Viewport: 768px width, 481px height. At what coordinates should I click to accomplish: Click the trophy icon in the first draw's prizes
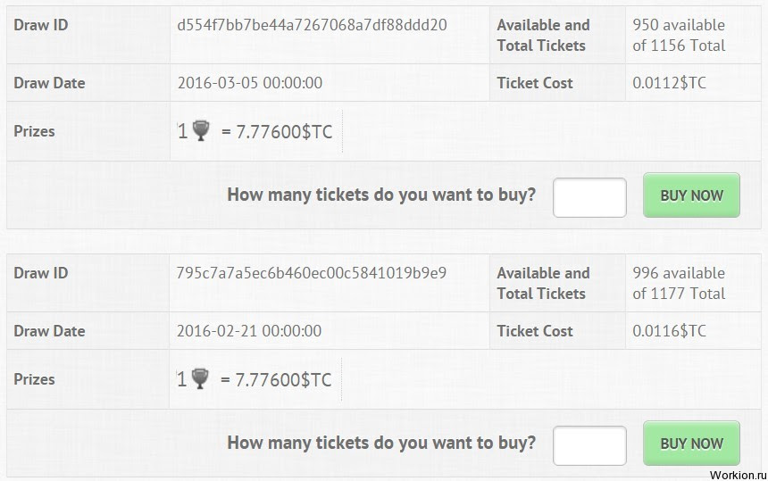click(201, 130)
